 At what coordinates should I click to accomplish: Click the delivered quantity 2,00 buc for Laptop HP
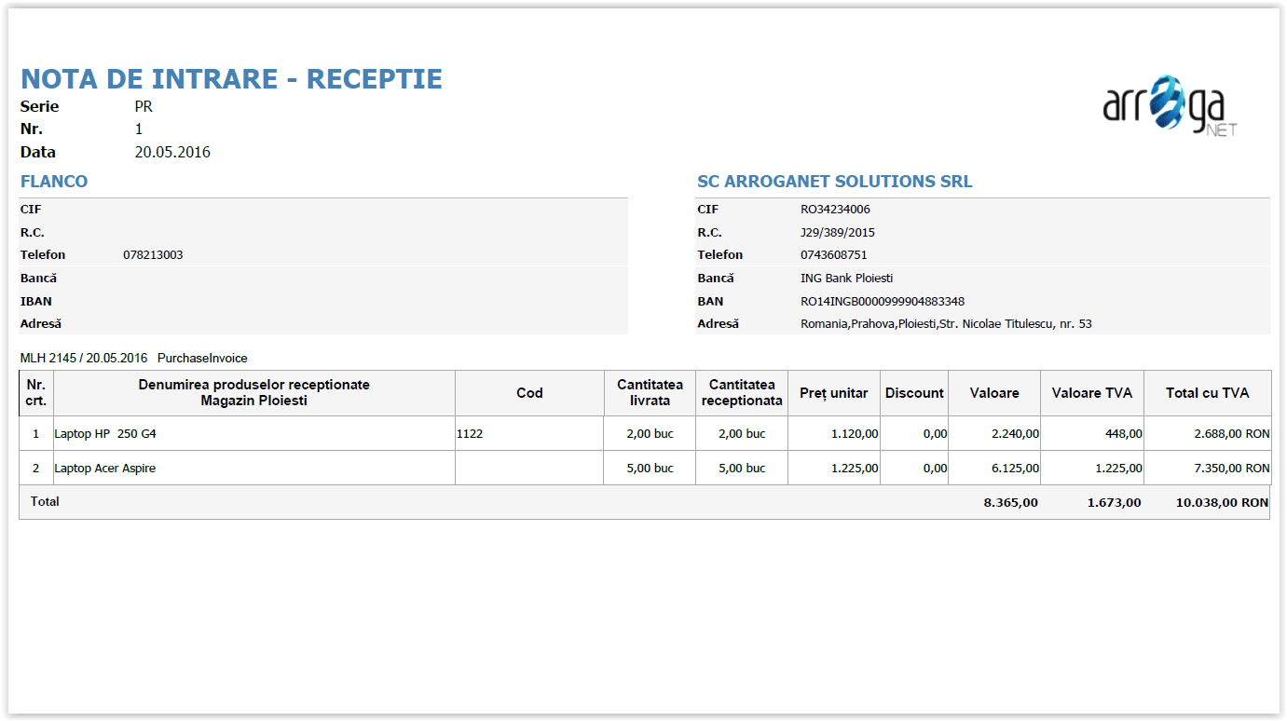tap(650, 434)
